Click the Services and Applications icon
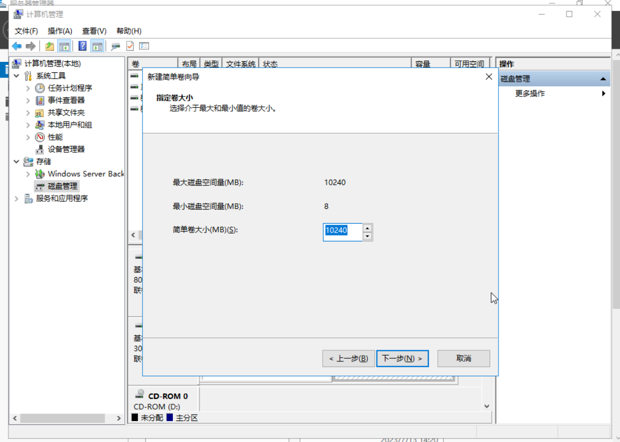 tap(28, 198)
